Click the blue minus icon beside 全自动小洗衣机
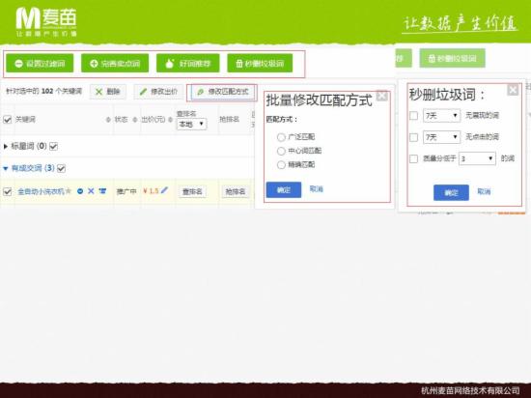This screenshot has height=398, width=531. click(x=80, y=191)
